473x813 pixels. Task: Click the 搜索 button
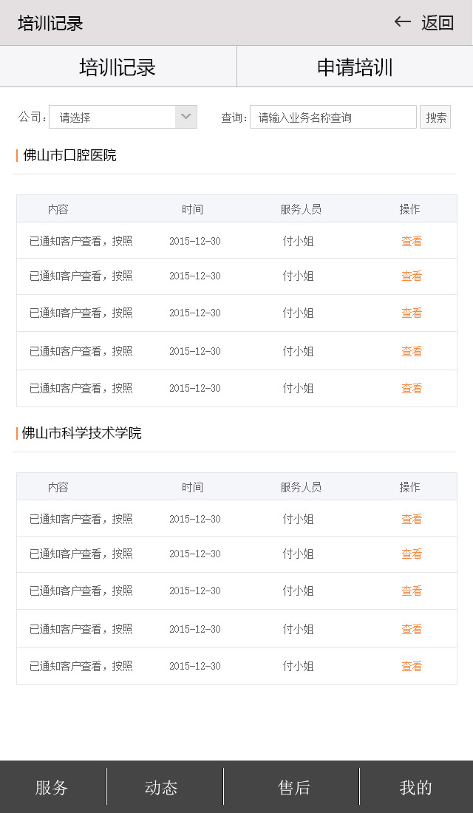pos(435,117)
